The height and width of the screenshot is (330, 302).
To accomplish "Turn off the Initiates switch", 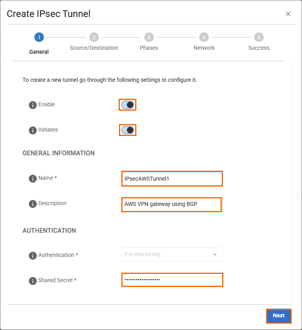I will pyautogui.click(x=128, y=130).
